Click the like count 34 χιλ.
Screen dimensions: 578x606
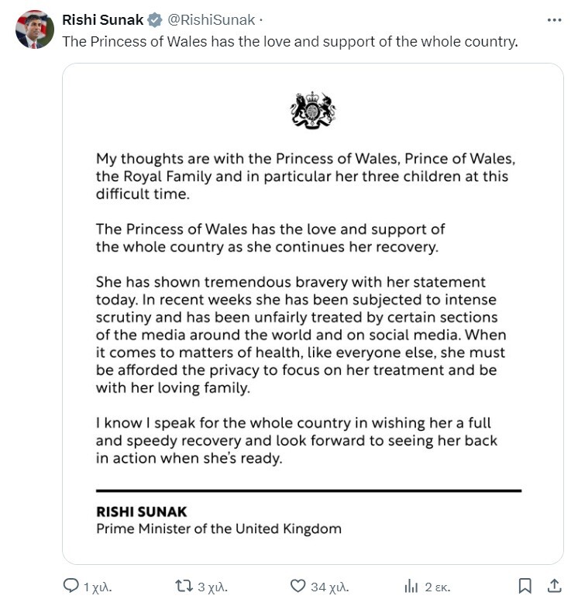point(329,587)
